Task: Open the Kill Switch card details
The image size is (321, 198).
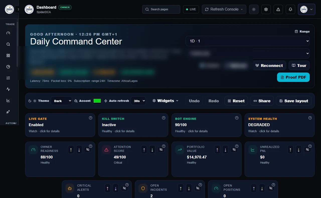Action: pos(133,125)
